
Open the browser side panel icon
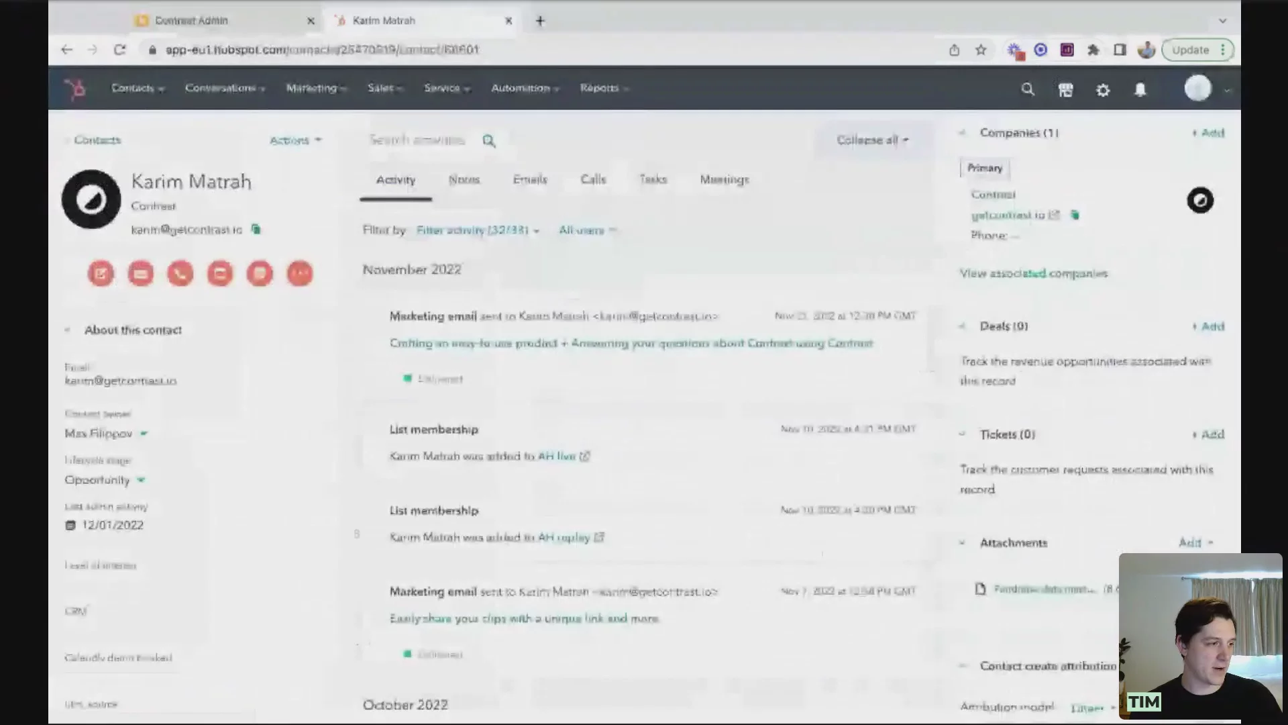(x=1120, y=50)
